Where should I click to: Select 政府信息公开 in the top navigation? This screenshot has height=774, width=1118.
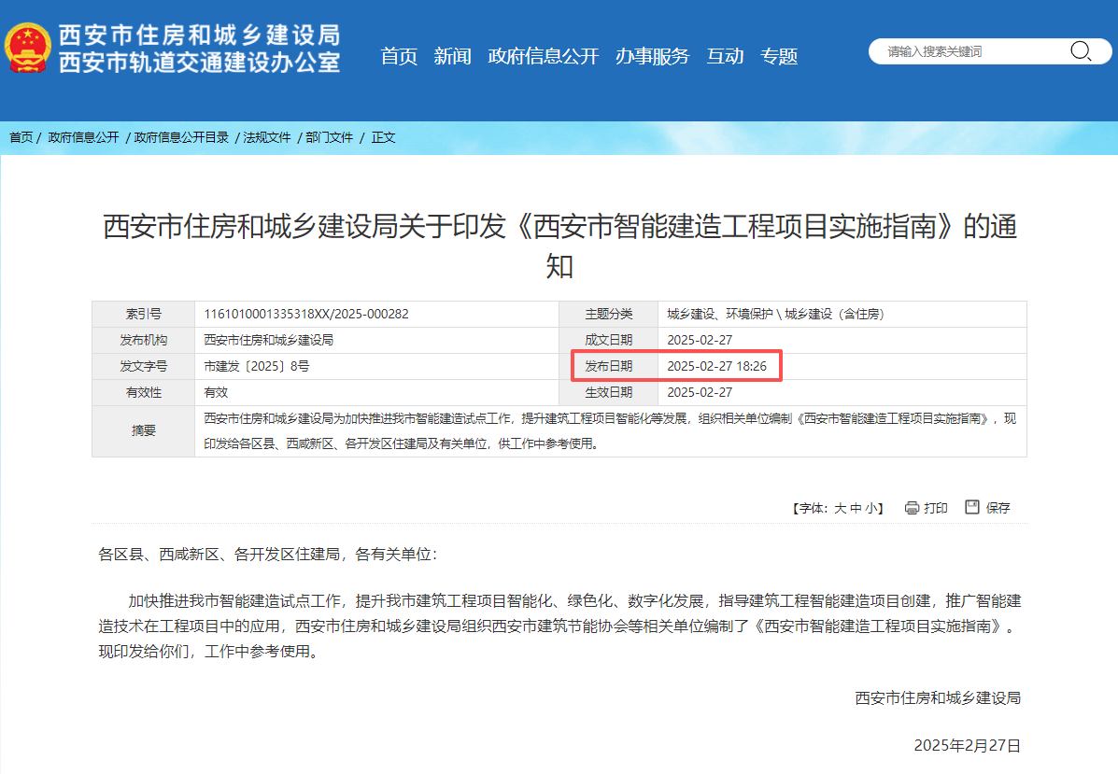[x=543, y=56]
